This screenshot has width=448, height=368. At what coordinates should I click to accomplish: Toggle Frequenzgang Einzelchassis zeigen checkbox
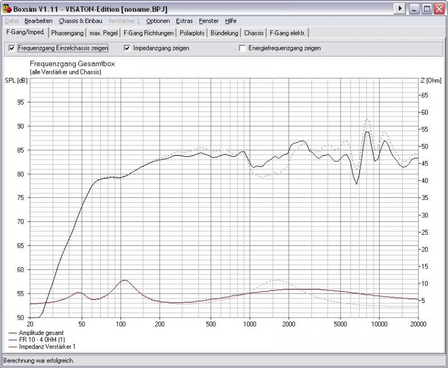[x=12, y=48]
